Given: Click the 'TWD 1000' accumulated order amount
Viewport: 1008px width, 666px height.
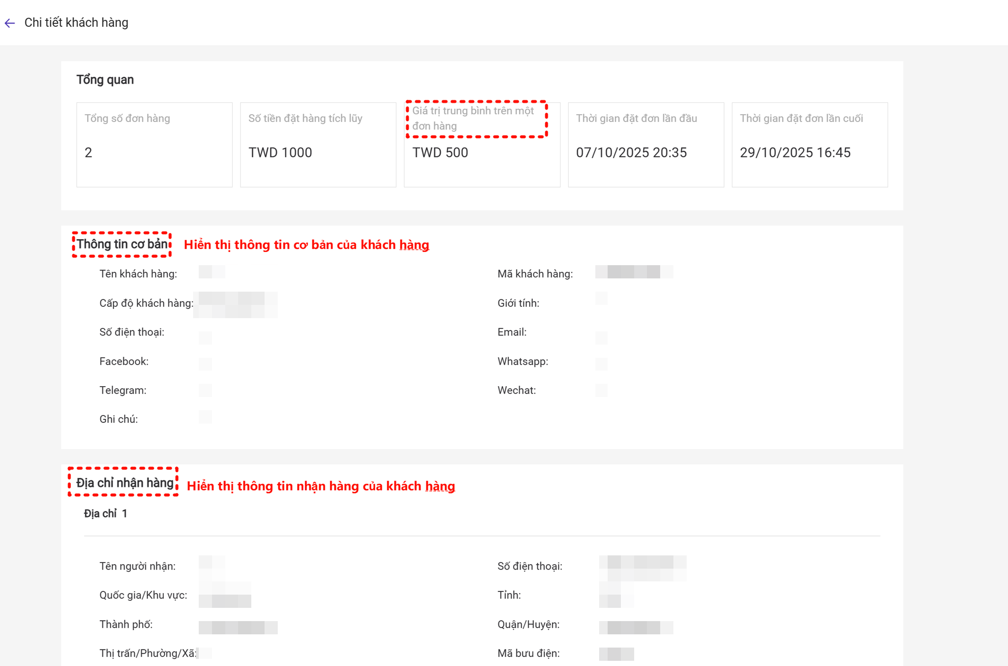Looking at the screenshot, I should click(280, 153).
